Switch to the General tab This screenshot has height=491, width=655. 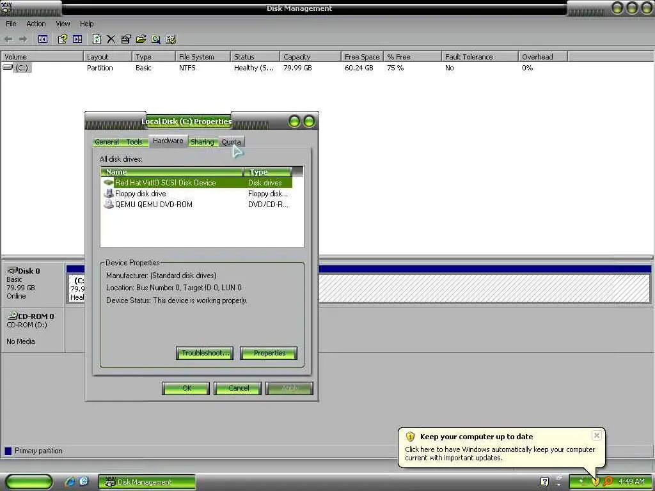(107, 142)
